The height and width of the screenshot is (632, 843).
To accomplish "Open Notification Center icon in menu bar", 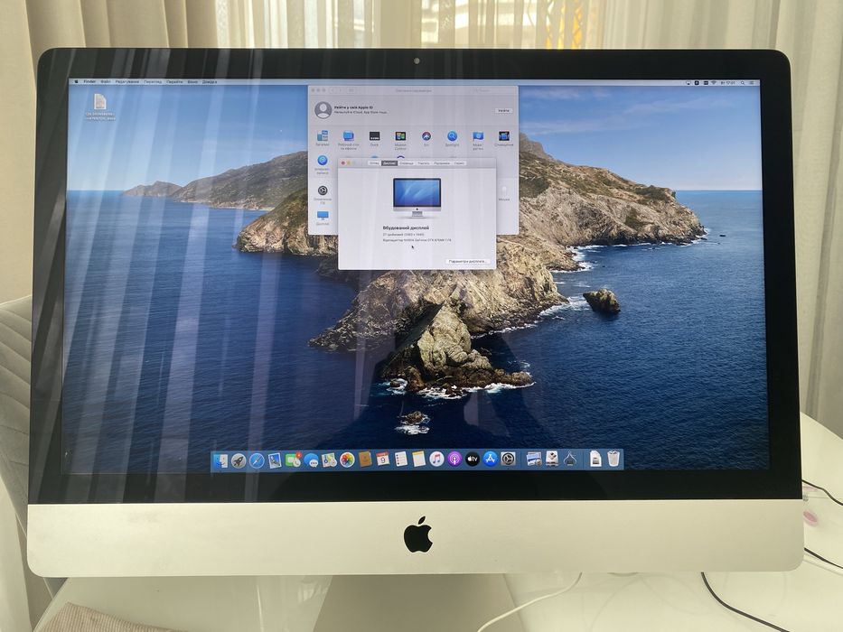I will coord(751,83).
